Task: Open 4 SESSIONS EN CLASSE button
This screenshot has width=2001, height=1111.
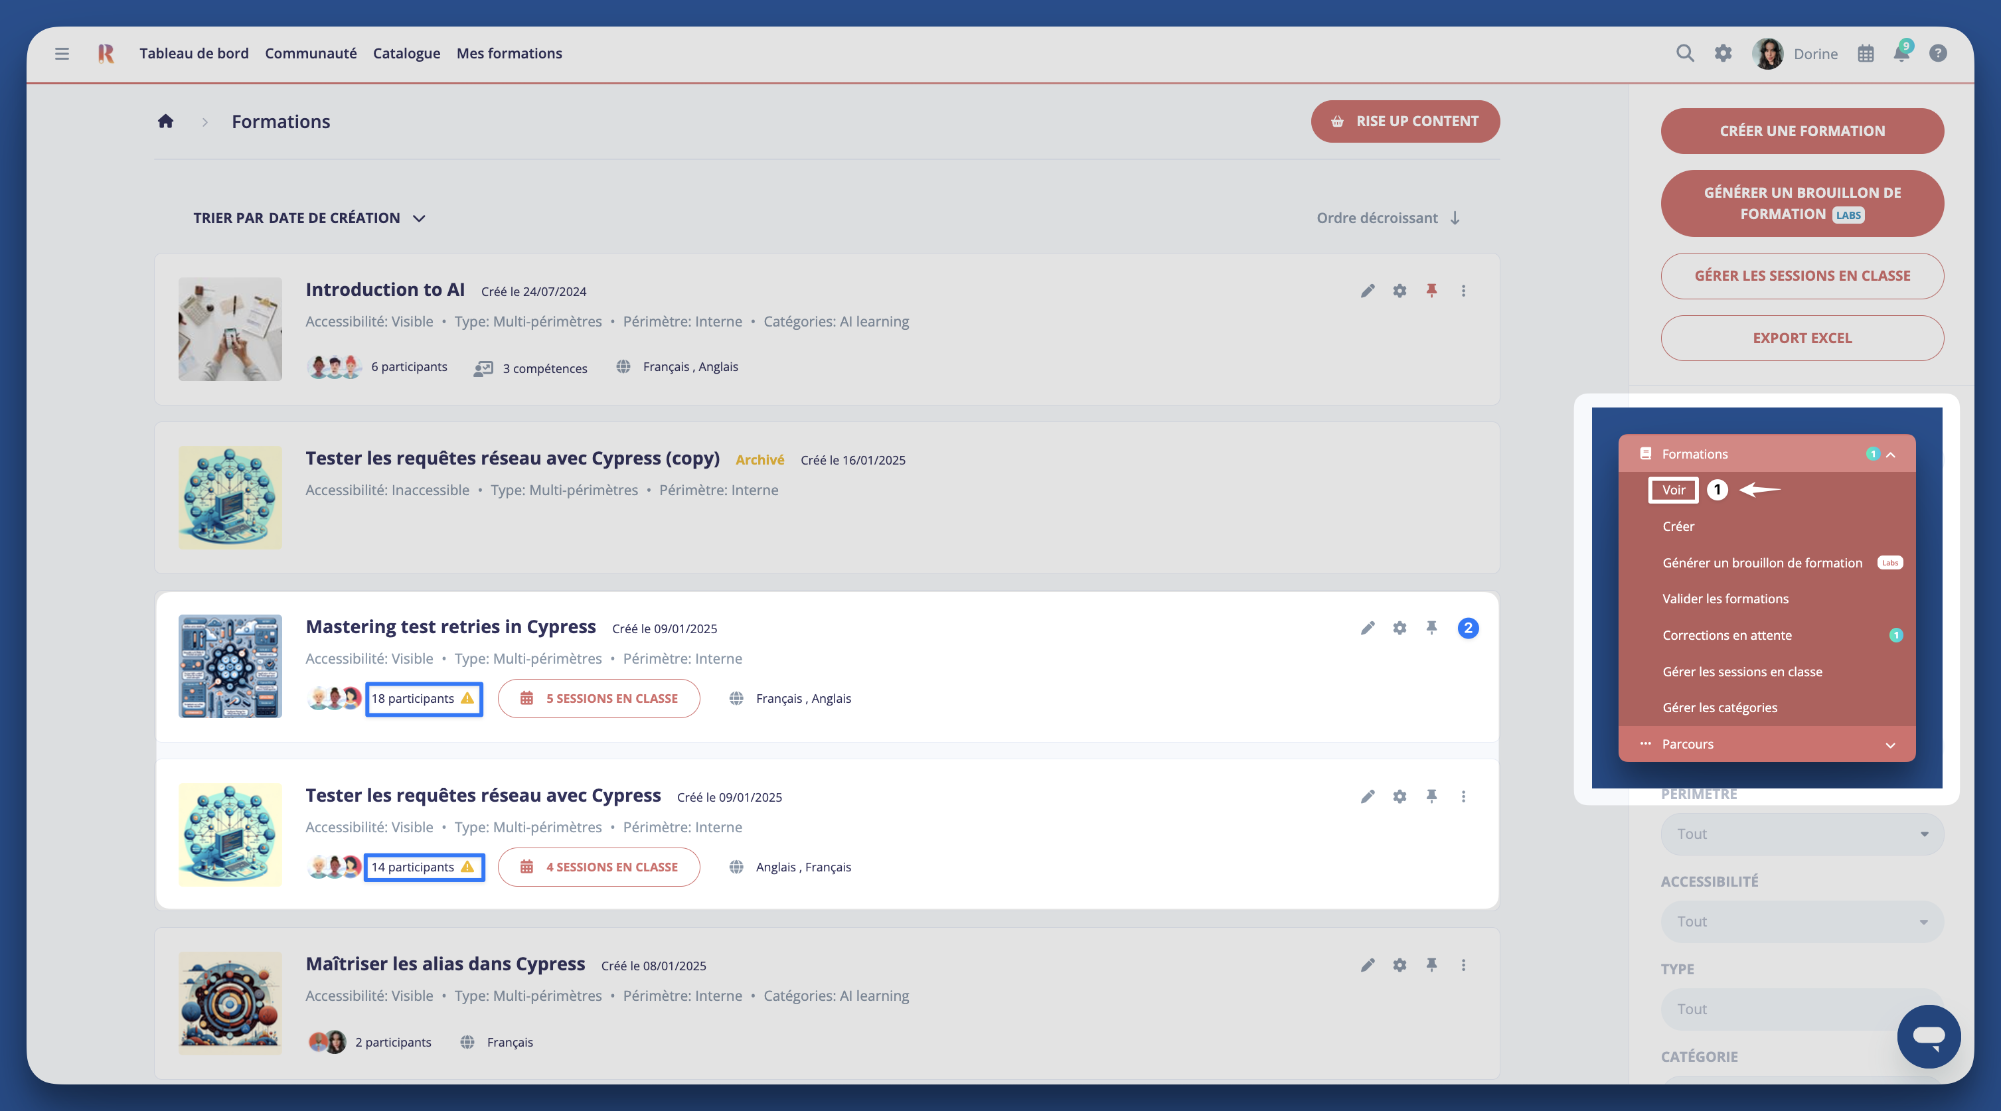Action: coord(599,867)
